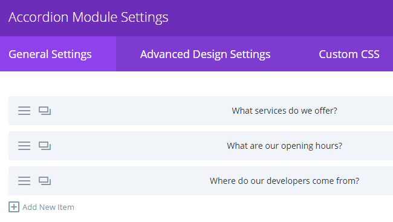
Task: Open the Advanced Design Settings tab
Action: (x=205, y=54)
